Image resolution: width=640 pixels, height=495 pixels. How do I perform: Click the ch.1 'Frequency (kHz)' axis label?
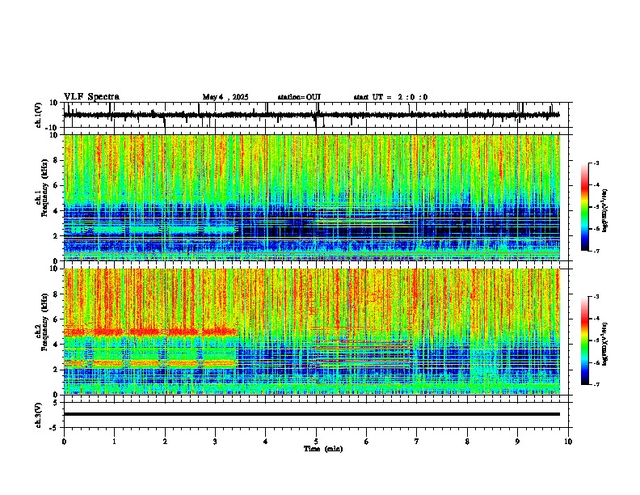[44, 186]
